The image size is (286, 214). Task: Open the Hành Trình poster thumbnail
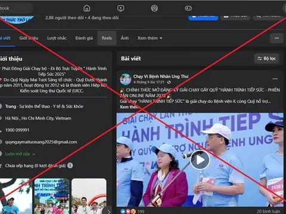pos(52,196)
